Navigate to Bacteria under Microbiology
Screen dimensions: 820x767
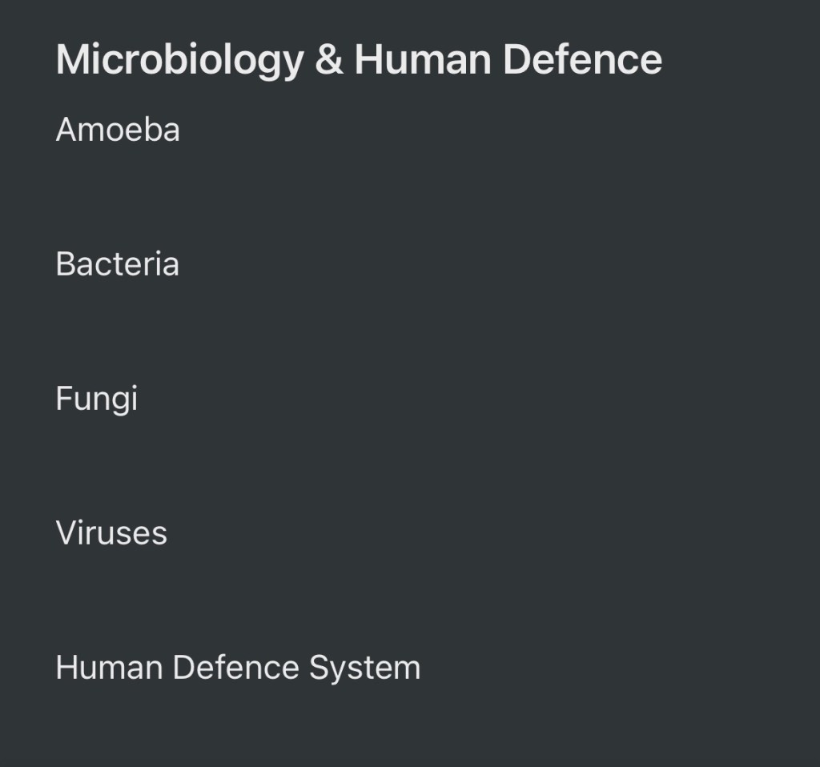[x=117, y=264]
